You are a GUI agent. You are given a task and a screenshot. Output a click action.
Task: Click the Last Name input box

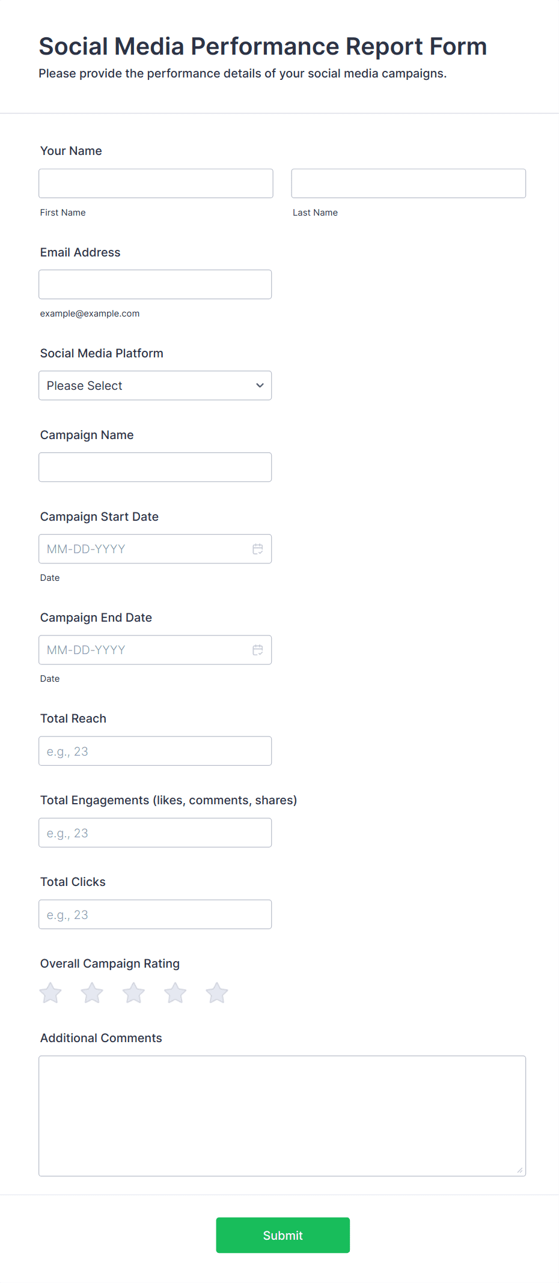408,183
